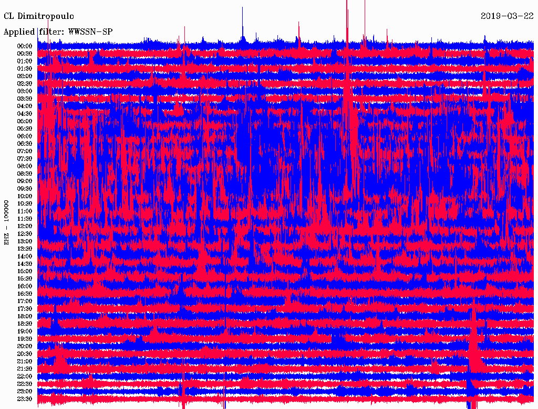Select the 15:30 time label

(25, 279)
